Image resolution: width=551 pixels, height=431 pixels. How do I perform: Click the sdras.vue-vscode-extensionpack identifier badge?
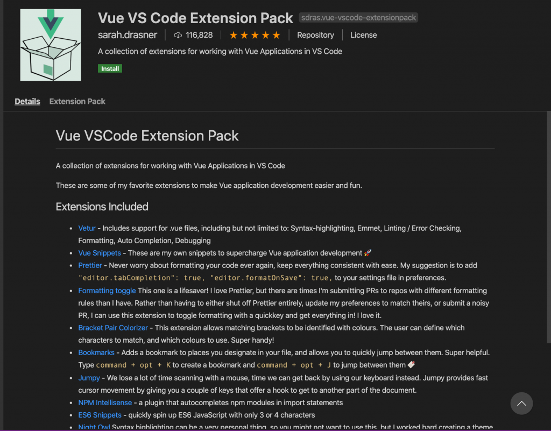point(358,17)
